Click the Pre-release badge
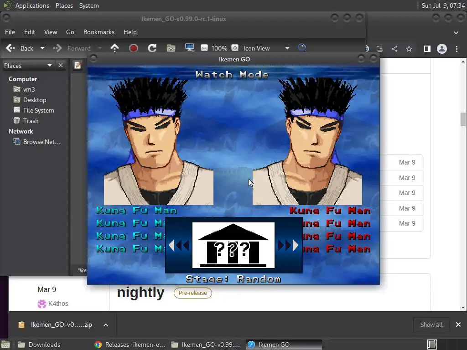467x350 pixels. [x=193, y=293]
